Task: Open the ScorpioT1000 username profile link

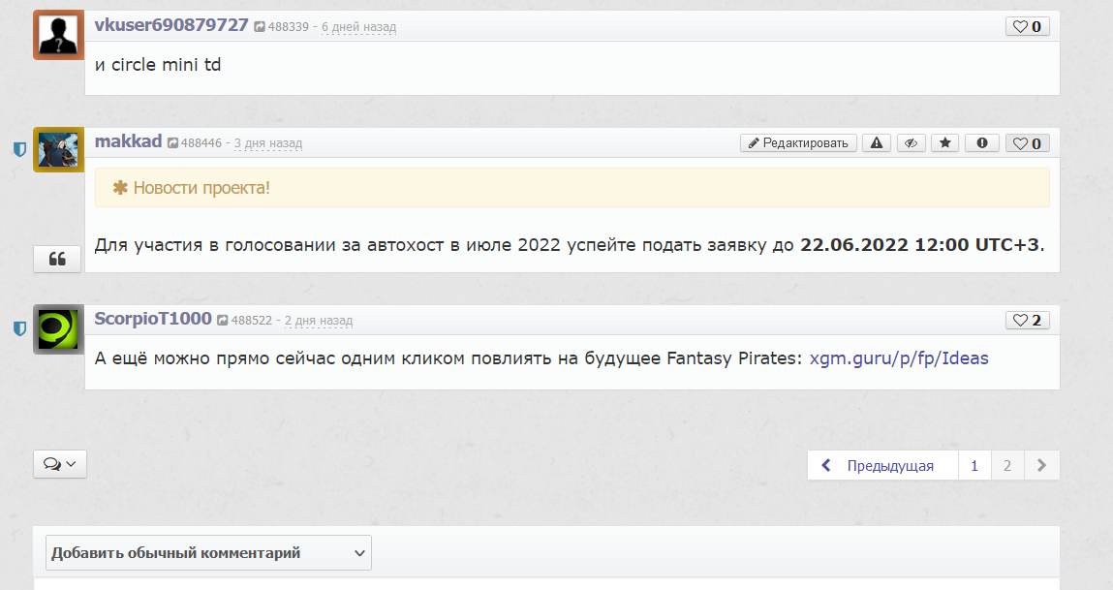Action: click(153, 319)
